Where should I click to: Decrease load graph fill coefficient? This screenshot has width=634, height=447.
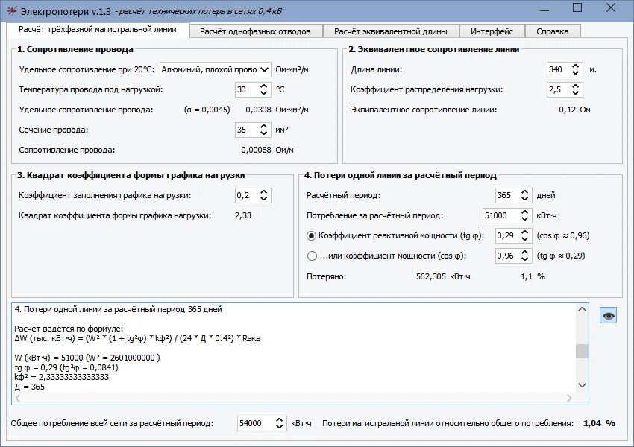263,199
